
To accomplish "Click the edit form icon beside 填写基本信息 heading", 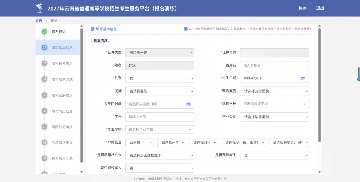I will pyautogui.click(x=93, y=29).
